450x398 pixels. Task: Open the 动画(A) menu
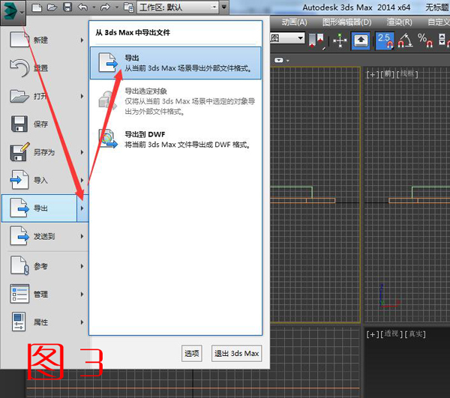[294, 22]
